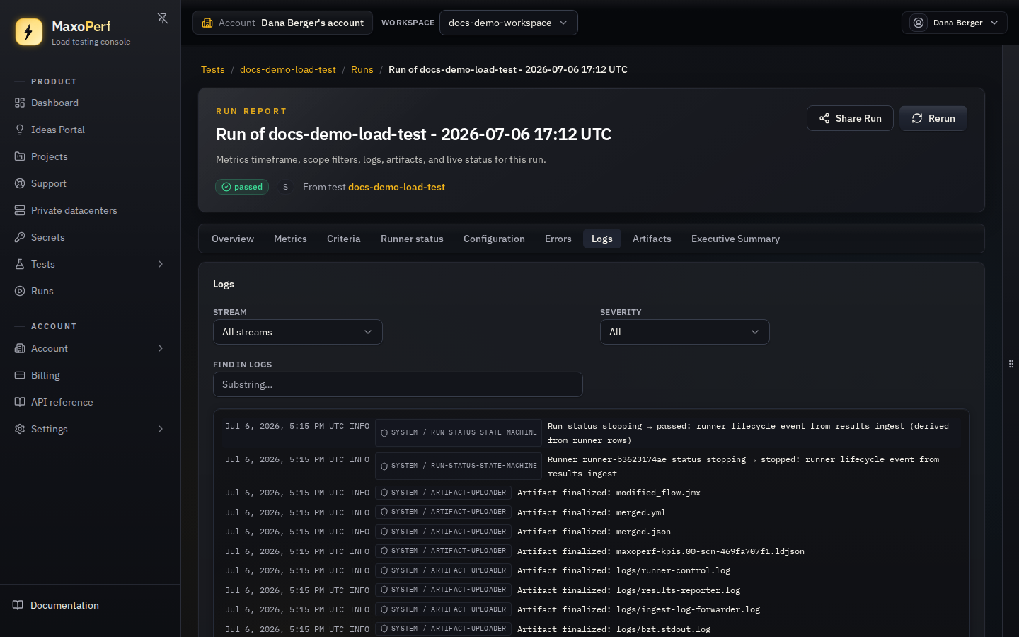Viewport: 1019px width, 637px height.
Task: Open the Dana Berger user menu
Action: [x=954, y=23]
